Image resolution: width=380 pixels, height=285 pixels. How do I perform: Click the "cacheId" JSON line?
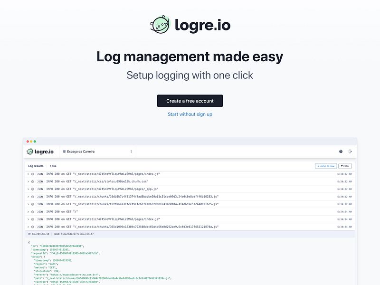coord(66,282)
